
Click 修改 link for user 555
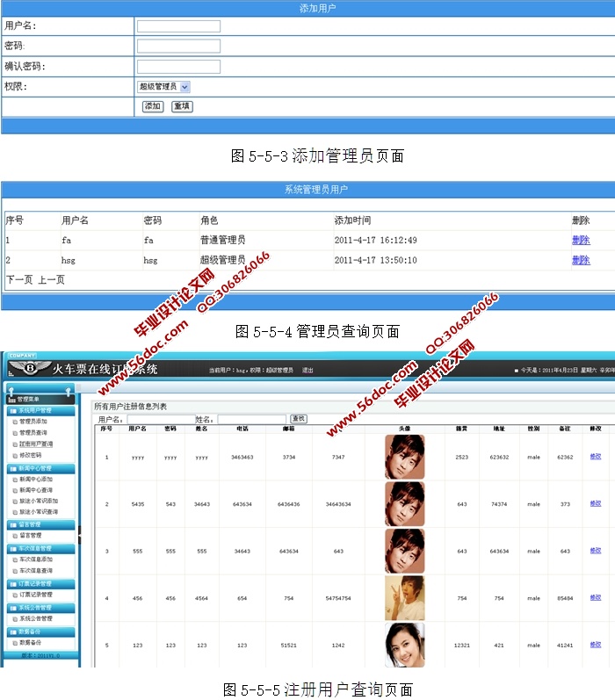click(x=596, y=551)
